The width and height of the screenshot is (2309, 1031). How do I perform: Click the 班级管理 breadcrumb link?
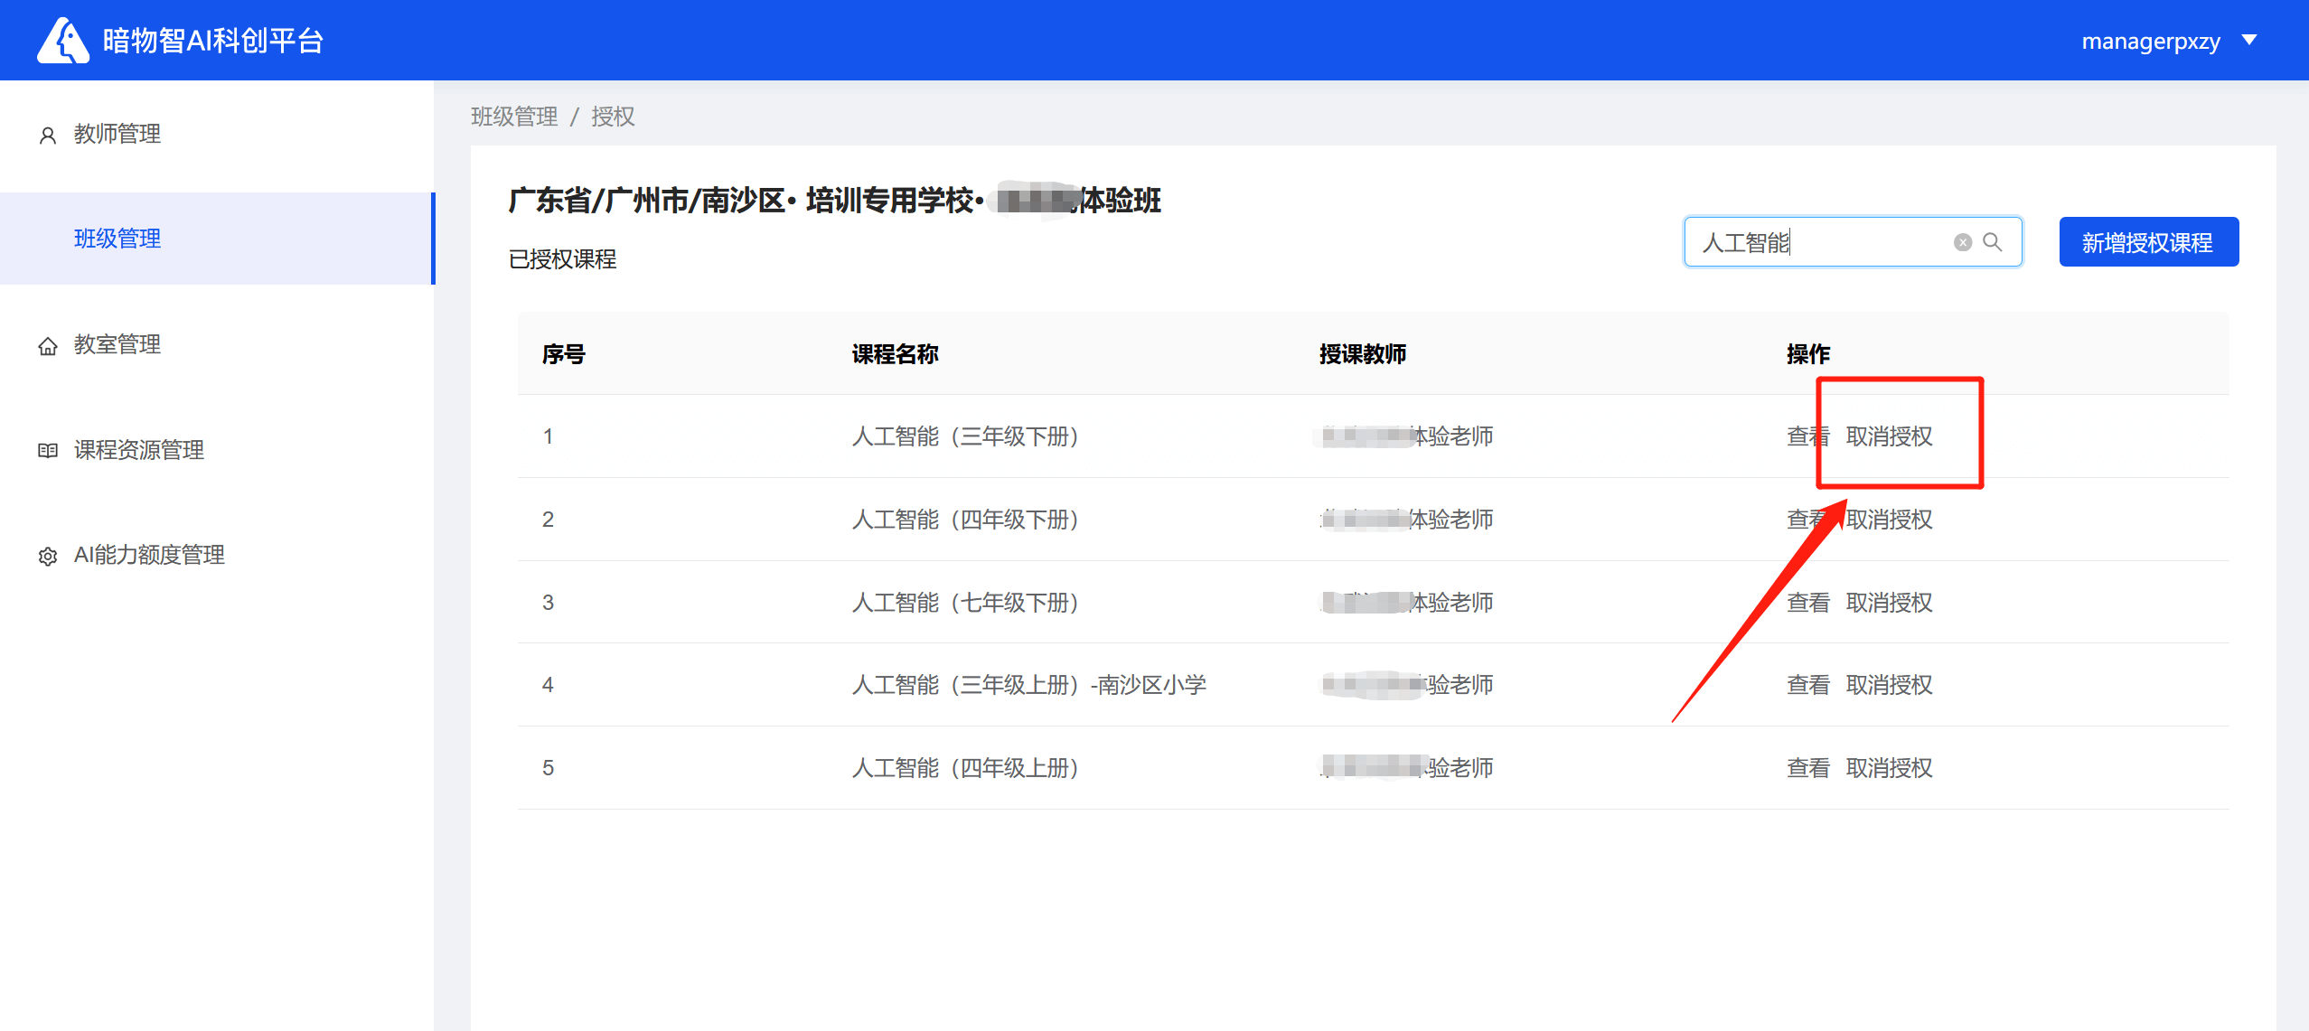514,117
